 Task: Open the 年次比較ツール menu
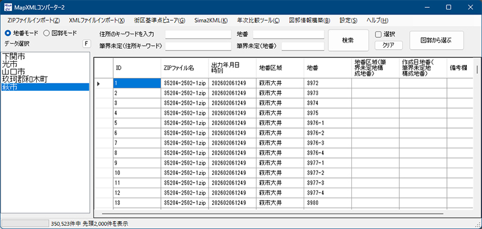click(x=258, y=20)
